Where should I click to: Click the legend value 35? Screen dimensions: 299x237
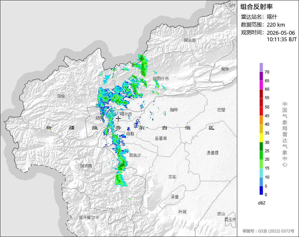click(267, 133)
